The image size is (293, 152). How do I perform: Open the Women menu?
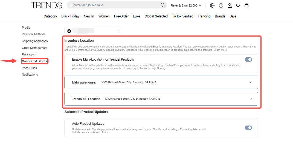coord(104,16)
